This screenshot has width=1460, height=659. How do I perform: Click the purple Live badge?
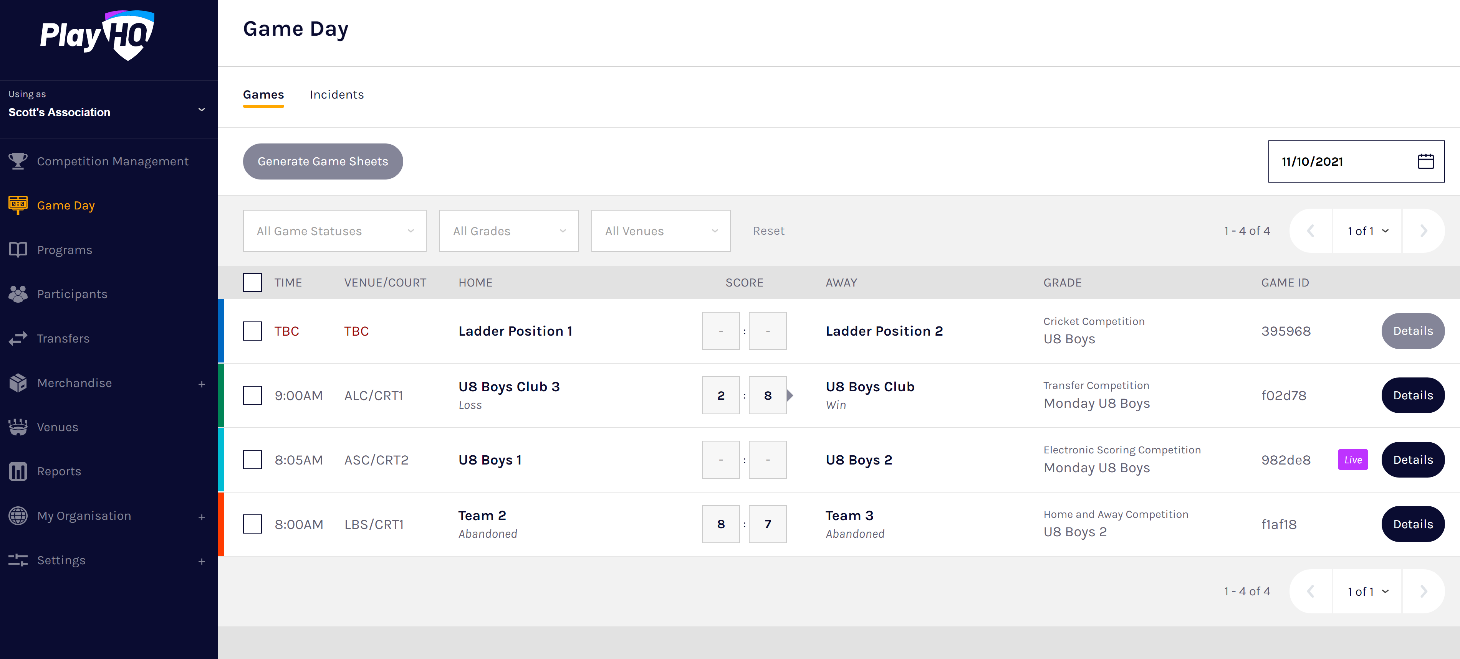coord(1352,460)
